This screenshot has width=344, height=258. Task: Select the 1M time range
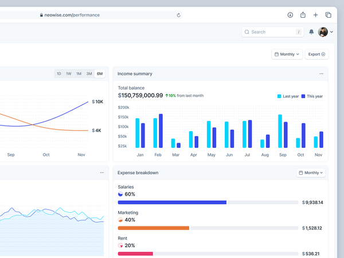(x=79, y=74)
